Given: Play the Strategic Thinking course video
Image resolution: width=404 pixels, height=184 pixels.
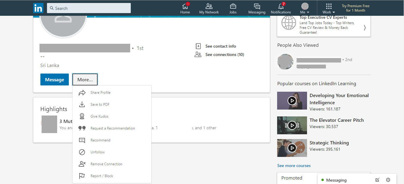Looking at the screenshot, I should [x=292, y=148].
